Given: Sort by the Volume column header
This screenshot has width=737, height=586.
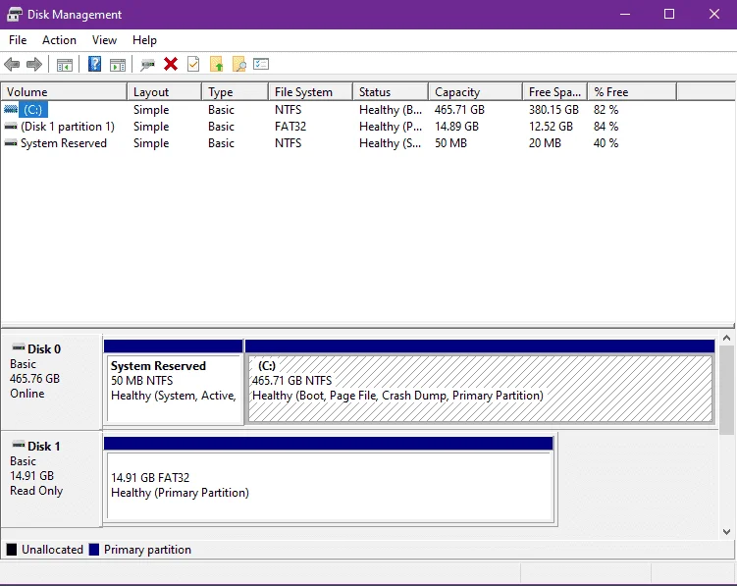Looking at the screenshot, I should 64,92.
